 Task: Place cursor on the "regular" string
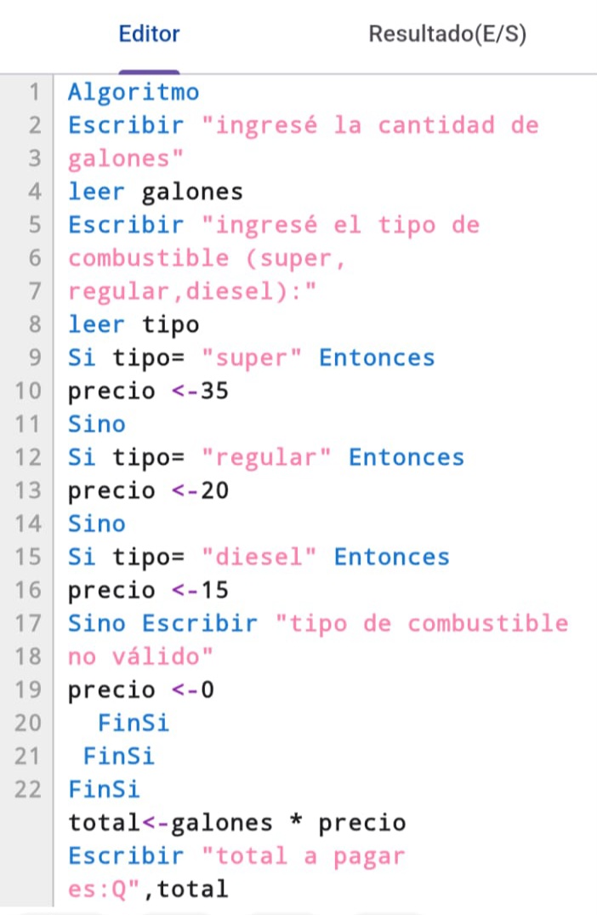(266, 457)
